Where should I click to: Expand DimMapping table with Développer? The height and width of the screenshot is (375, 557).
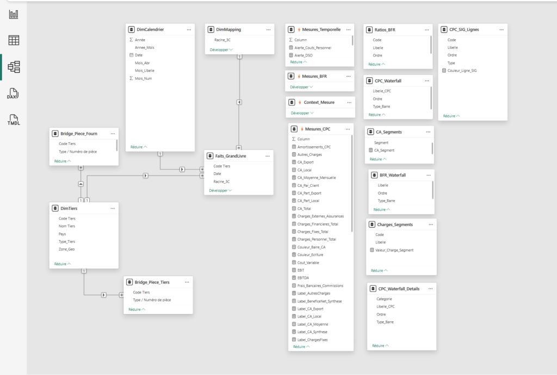tap(221, 49)
